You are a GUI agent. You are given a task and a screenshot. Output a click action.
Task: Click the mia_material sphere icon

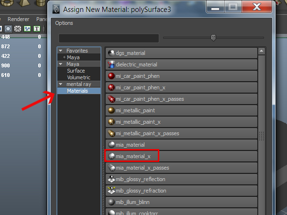(x=111, y=145)
